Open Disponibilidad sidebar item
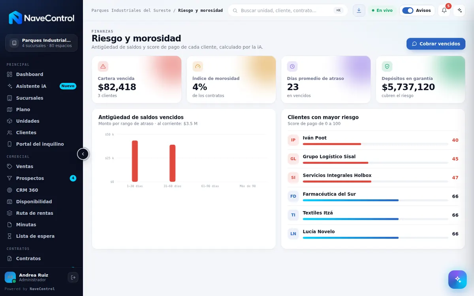The image size is (474, 296). click(x=41, y=202)
